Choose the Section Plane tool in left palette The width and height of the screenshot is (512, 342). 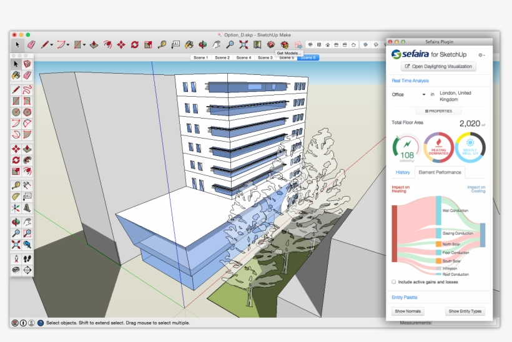[x=27, y=270]
